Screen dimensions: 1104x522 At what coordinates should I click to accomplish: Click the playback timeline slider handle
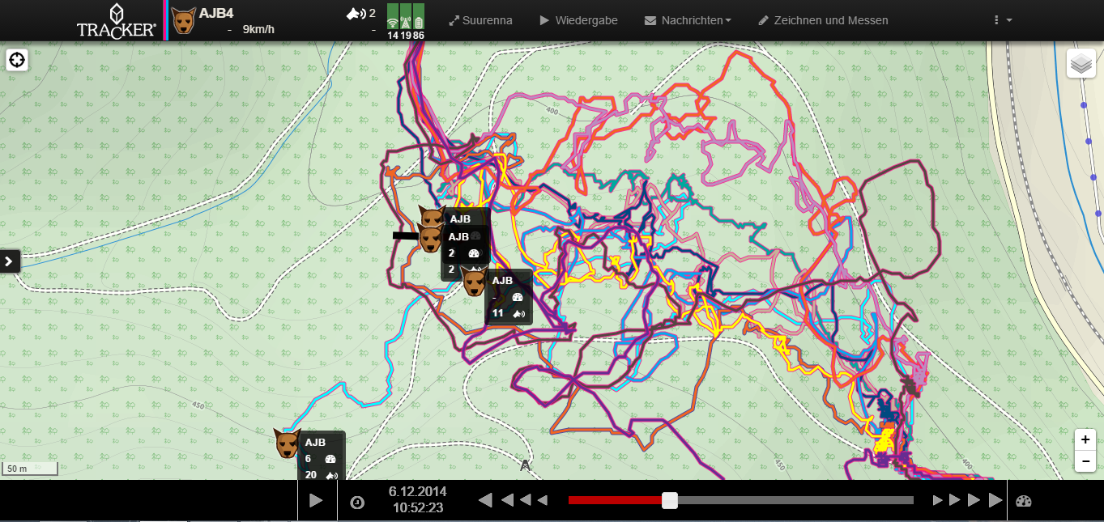(x=670, y=500)
